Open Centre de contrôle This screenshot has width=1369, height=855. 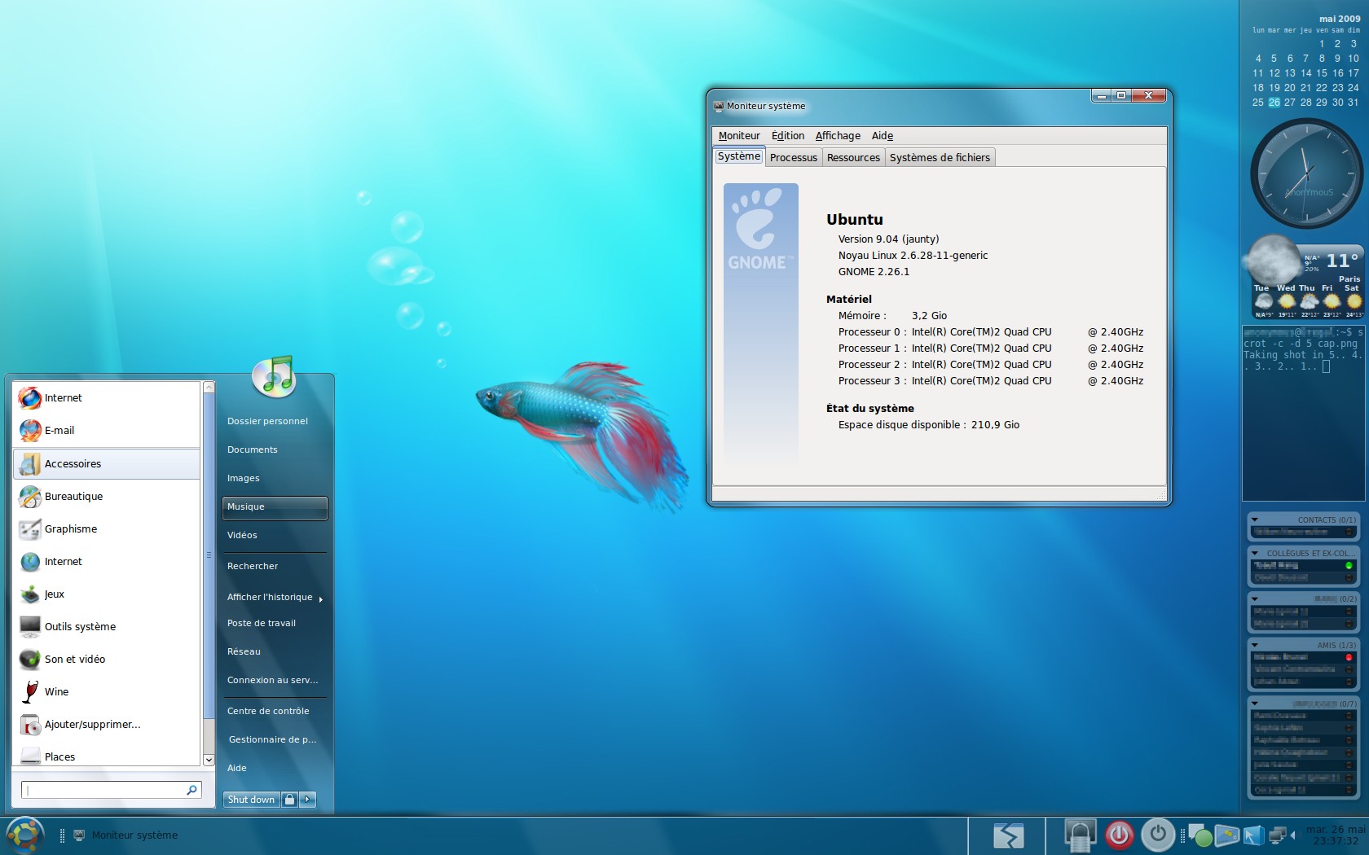point(268,712)
